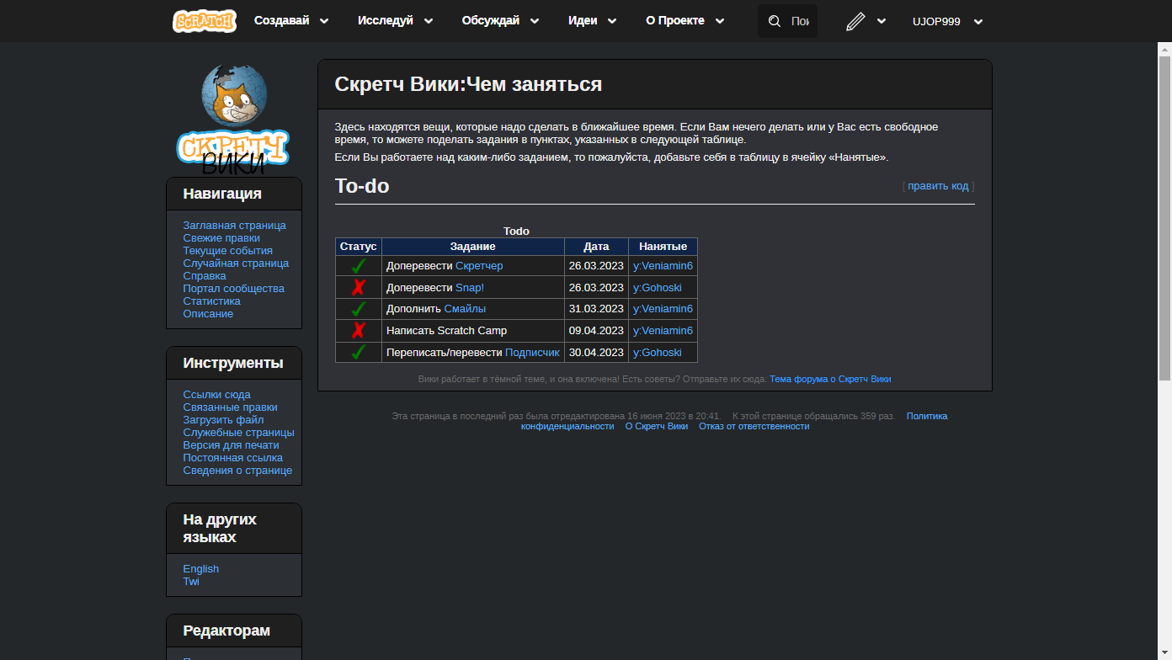The width and height of the screenshot is (1172, 660).
Task: Open Служебные страницы
Action: (x=238, y=433)
